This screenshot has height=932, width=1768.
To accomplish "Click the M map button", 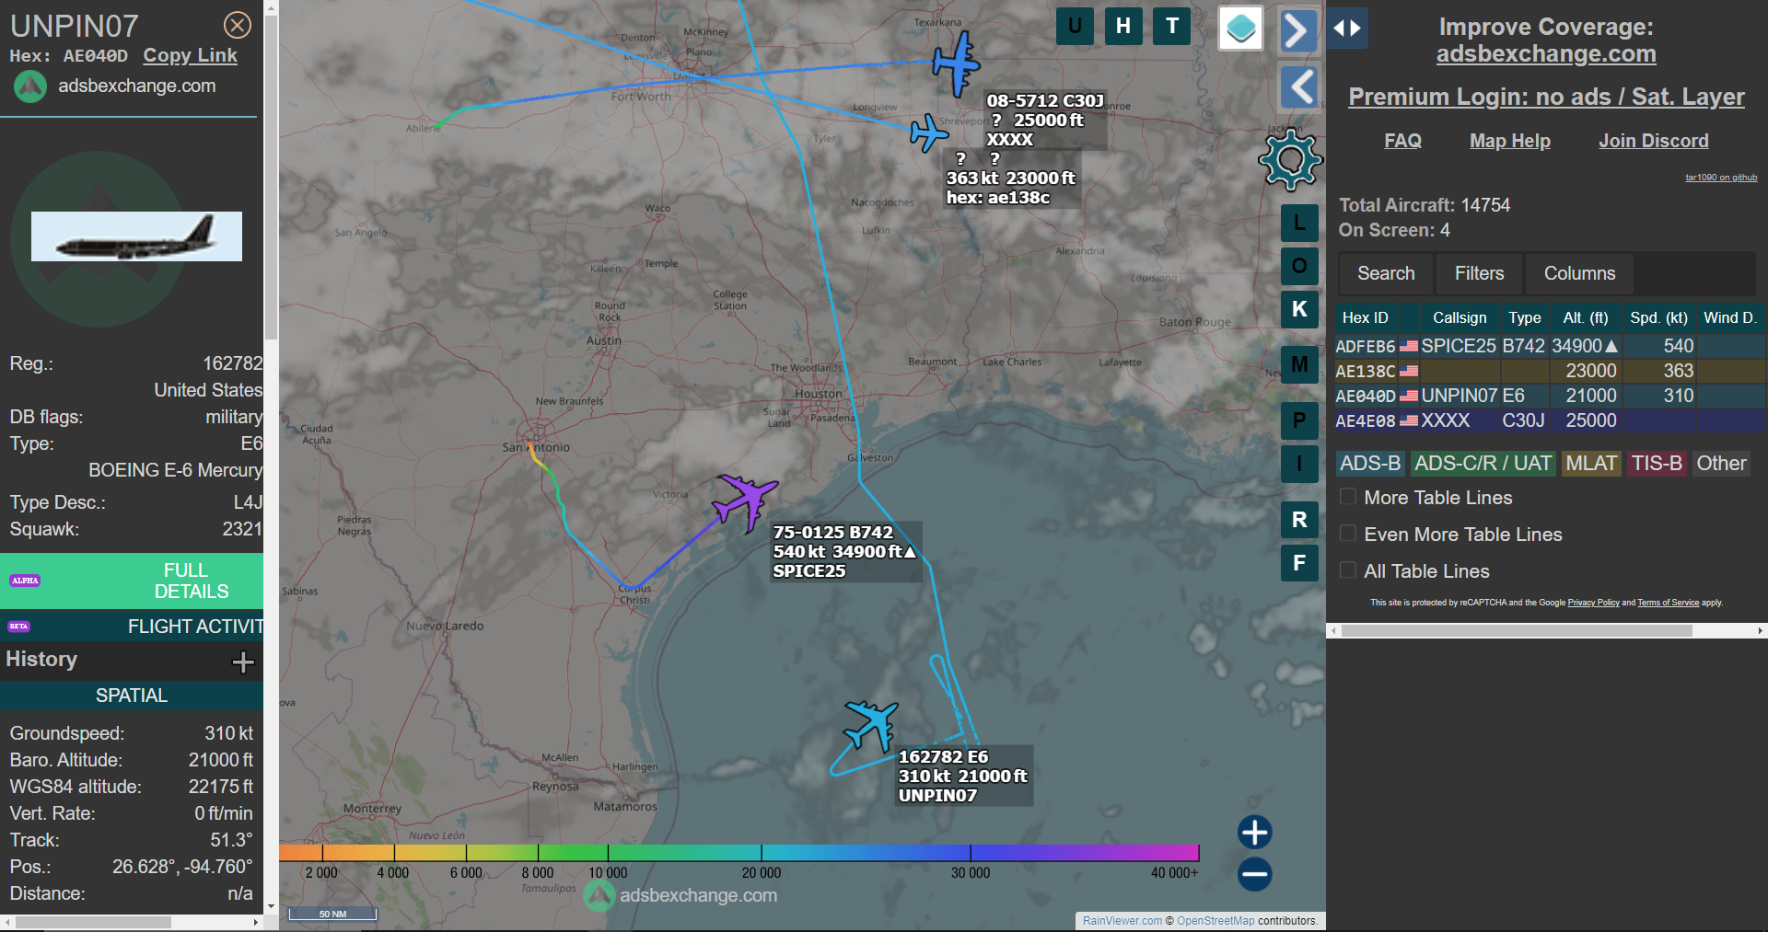I will click(x=1299, y=364).
